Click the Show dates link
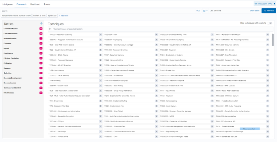This screenshot has width=277, height=142. (x=255, y=11)
